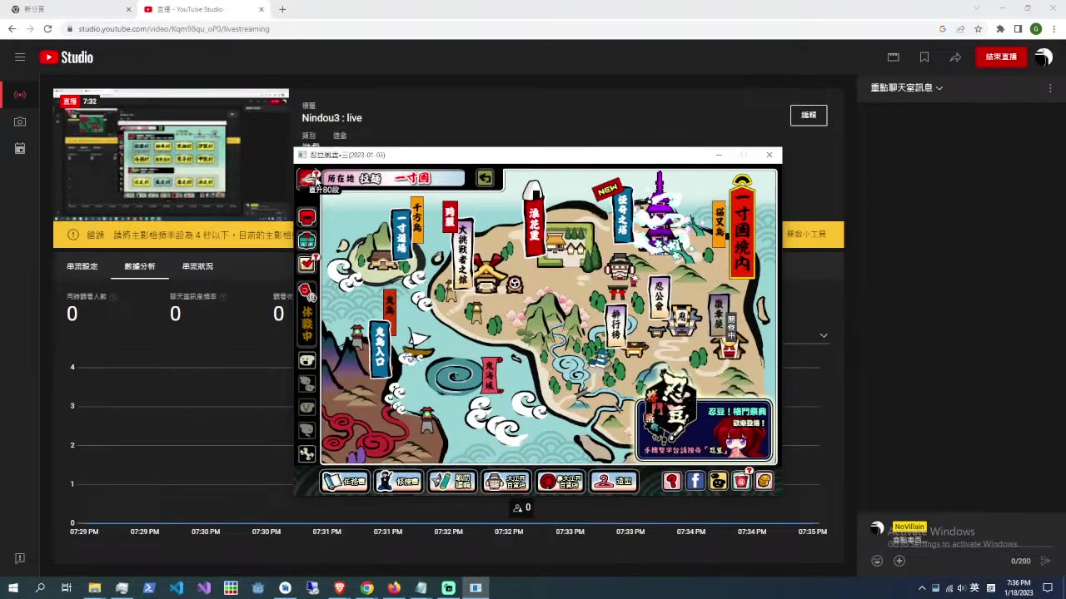
Task: Click the theater layout icon in Studio header
Action: pyautogui.click(x=894, y=57)
